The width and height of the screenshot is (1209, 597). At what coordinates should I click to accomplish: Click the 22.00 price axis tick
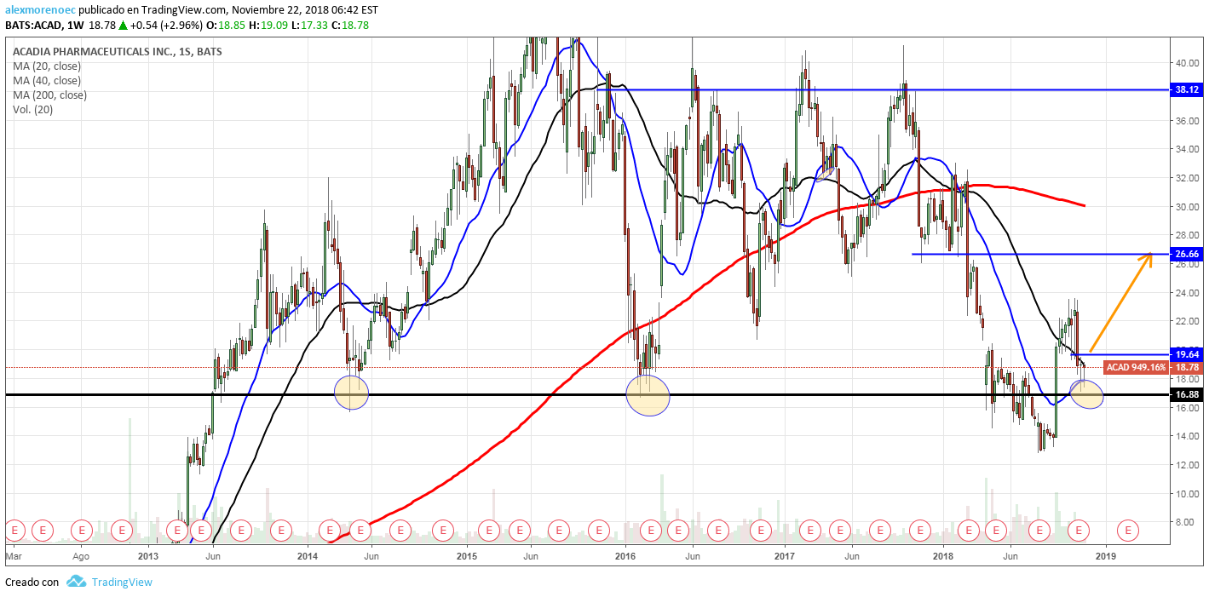[1188, 321]
